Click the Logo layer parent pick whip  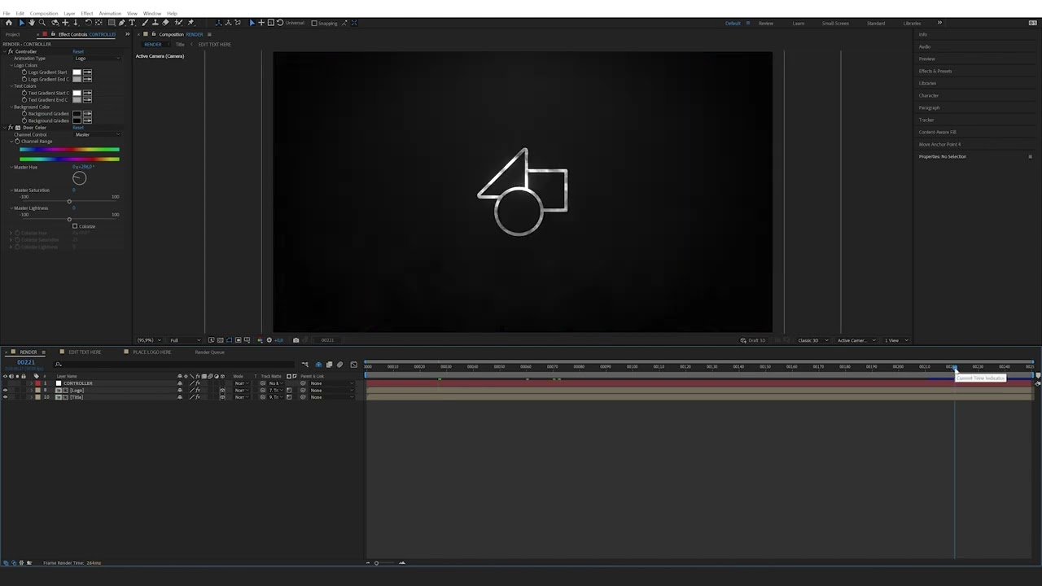302,391
